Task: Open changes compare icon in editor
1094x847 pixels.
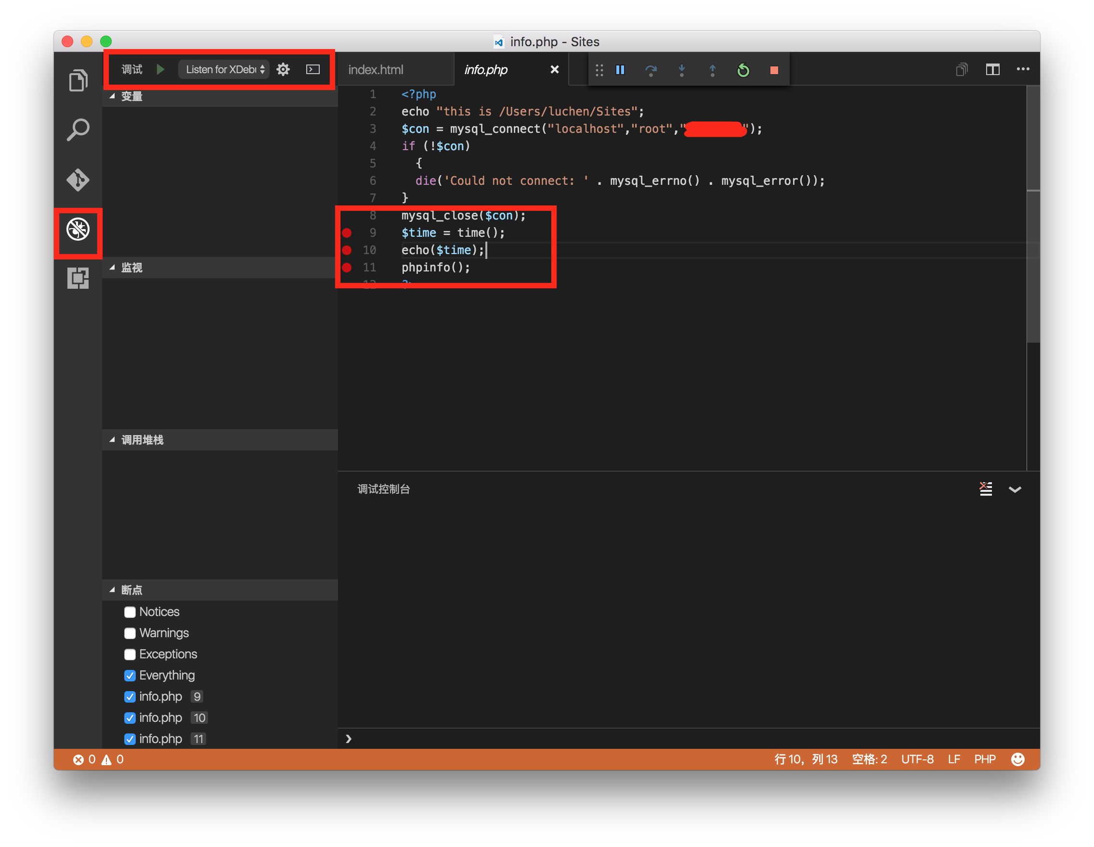Action: pyautogui.click(x=962, y=70)
